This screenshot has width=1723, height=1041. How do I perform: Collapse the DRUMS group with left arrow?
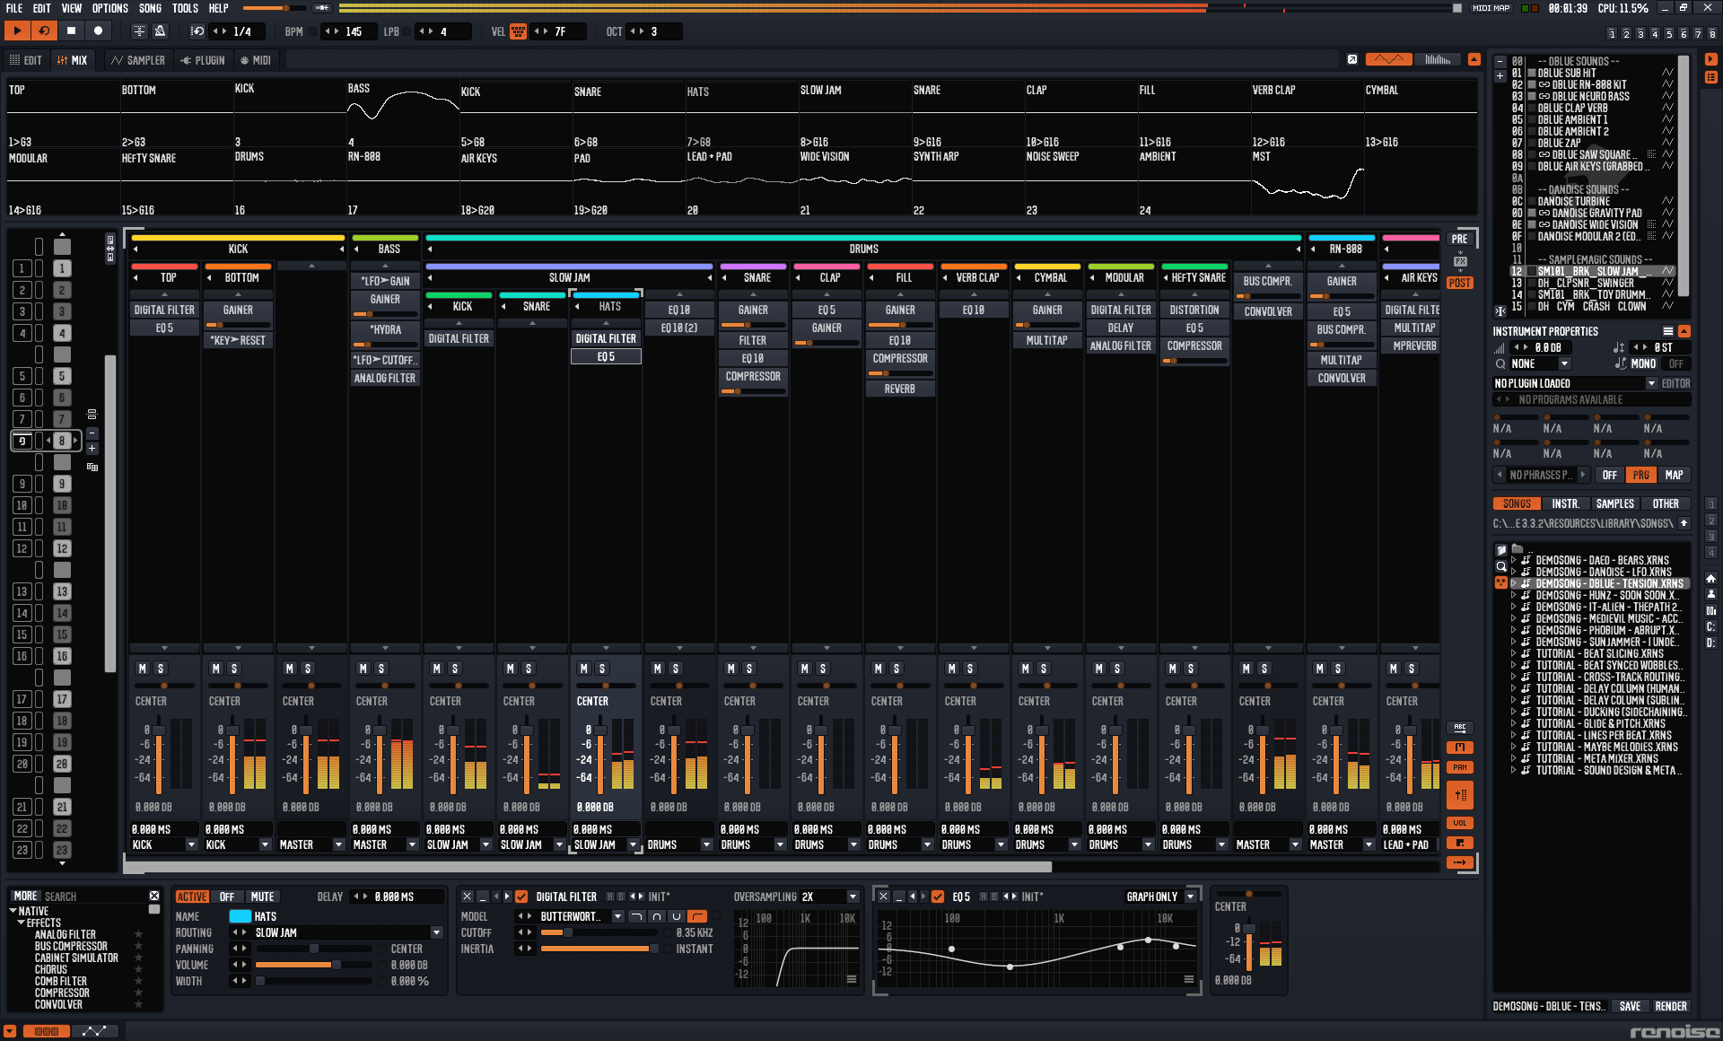[431, 249]
